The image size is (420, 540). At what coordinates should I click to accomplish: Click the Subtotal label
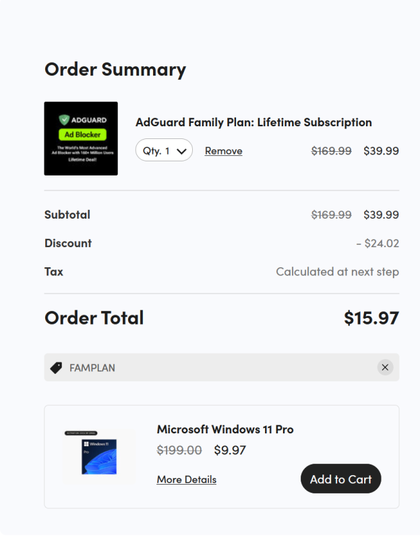67,215
